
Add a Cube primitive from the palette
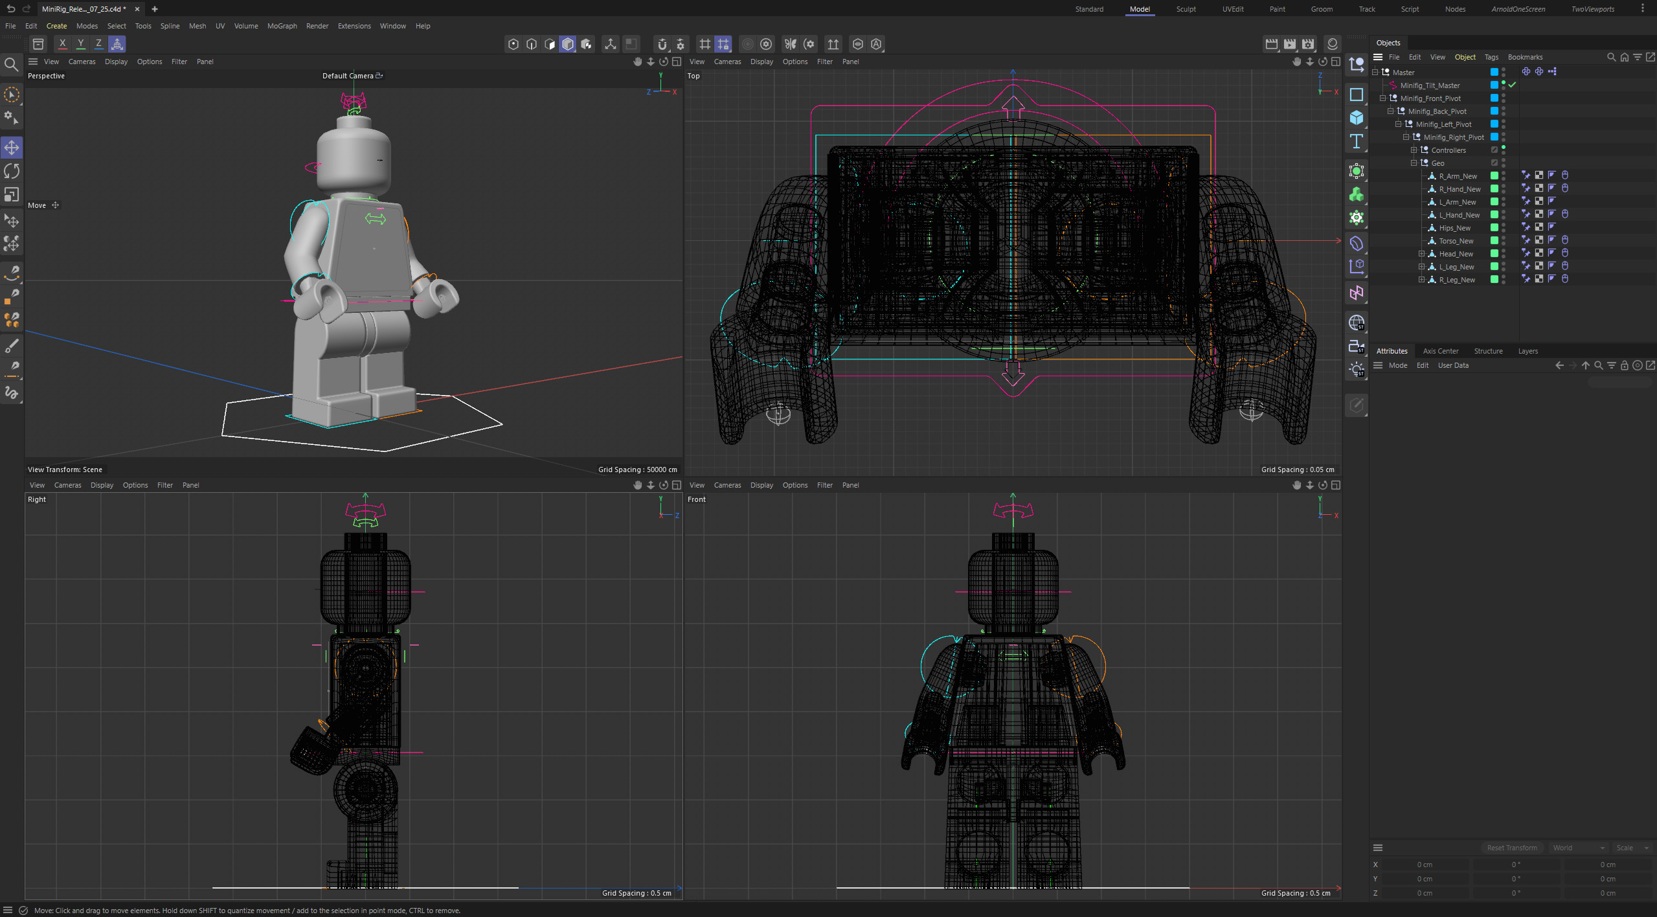[x=1356, y=118]
